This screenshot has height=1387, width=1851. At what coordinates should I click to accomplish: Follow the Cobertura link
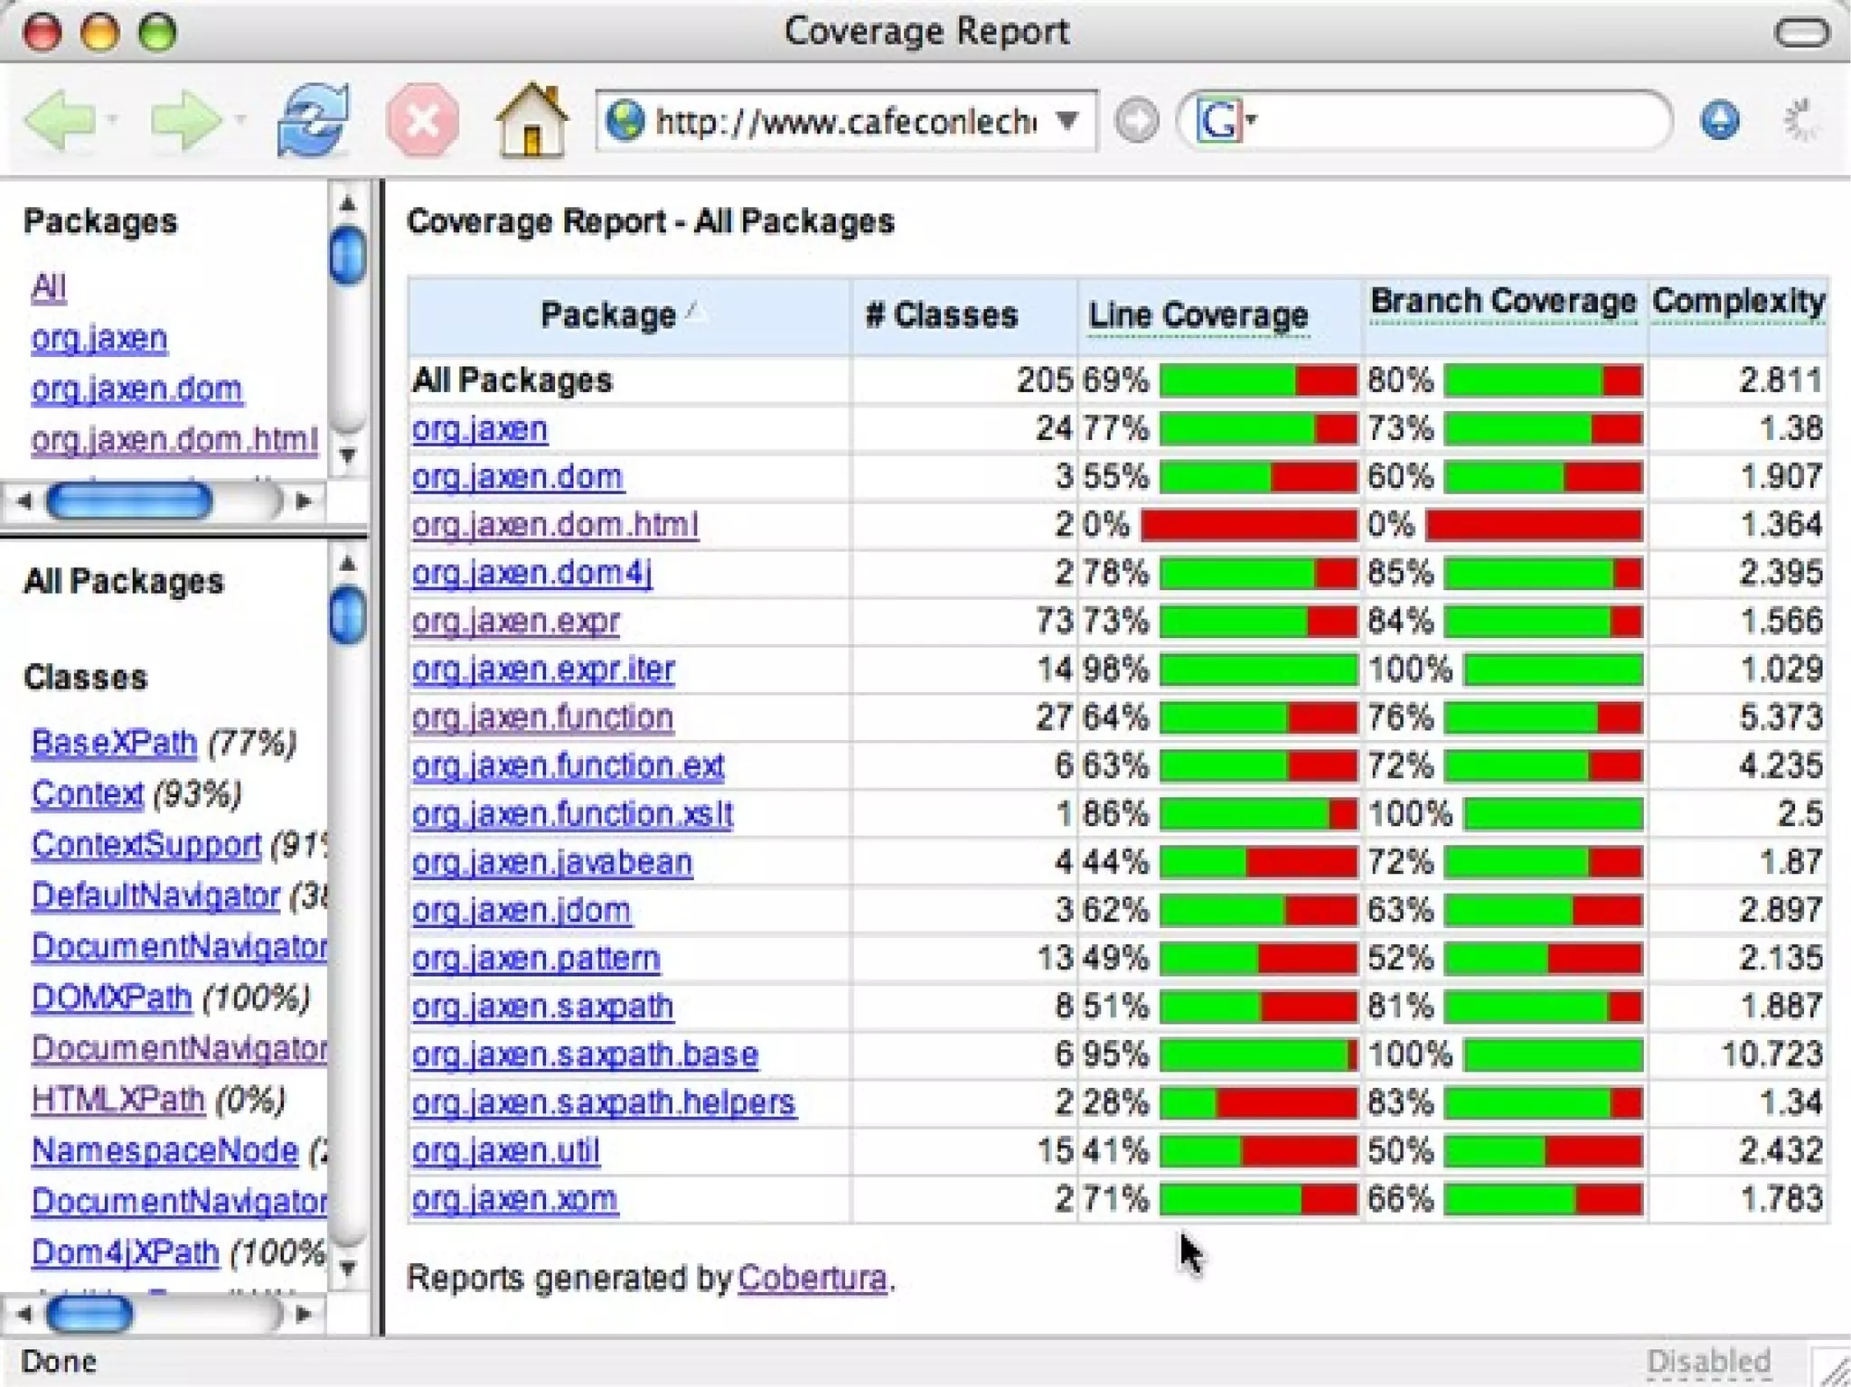(x=812, y=1279)
